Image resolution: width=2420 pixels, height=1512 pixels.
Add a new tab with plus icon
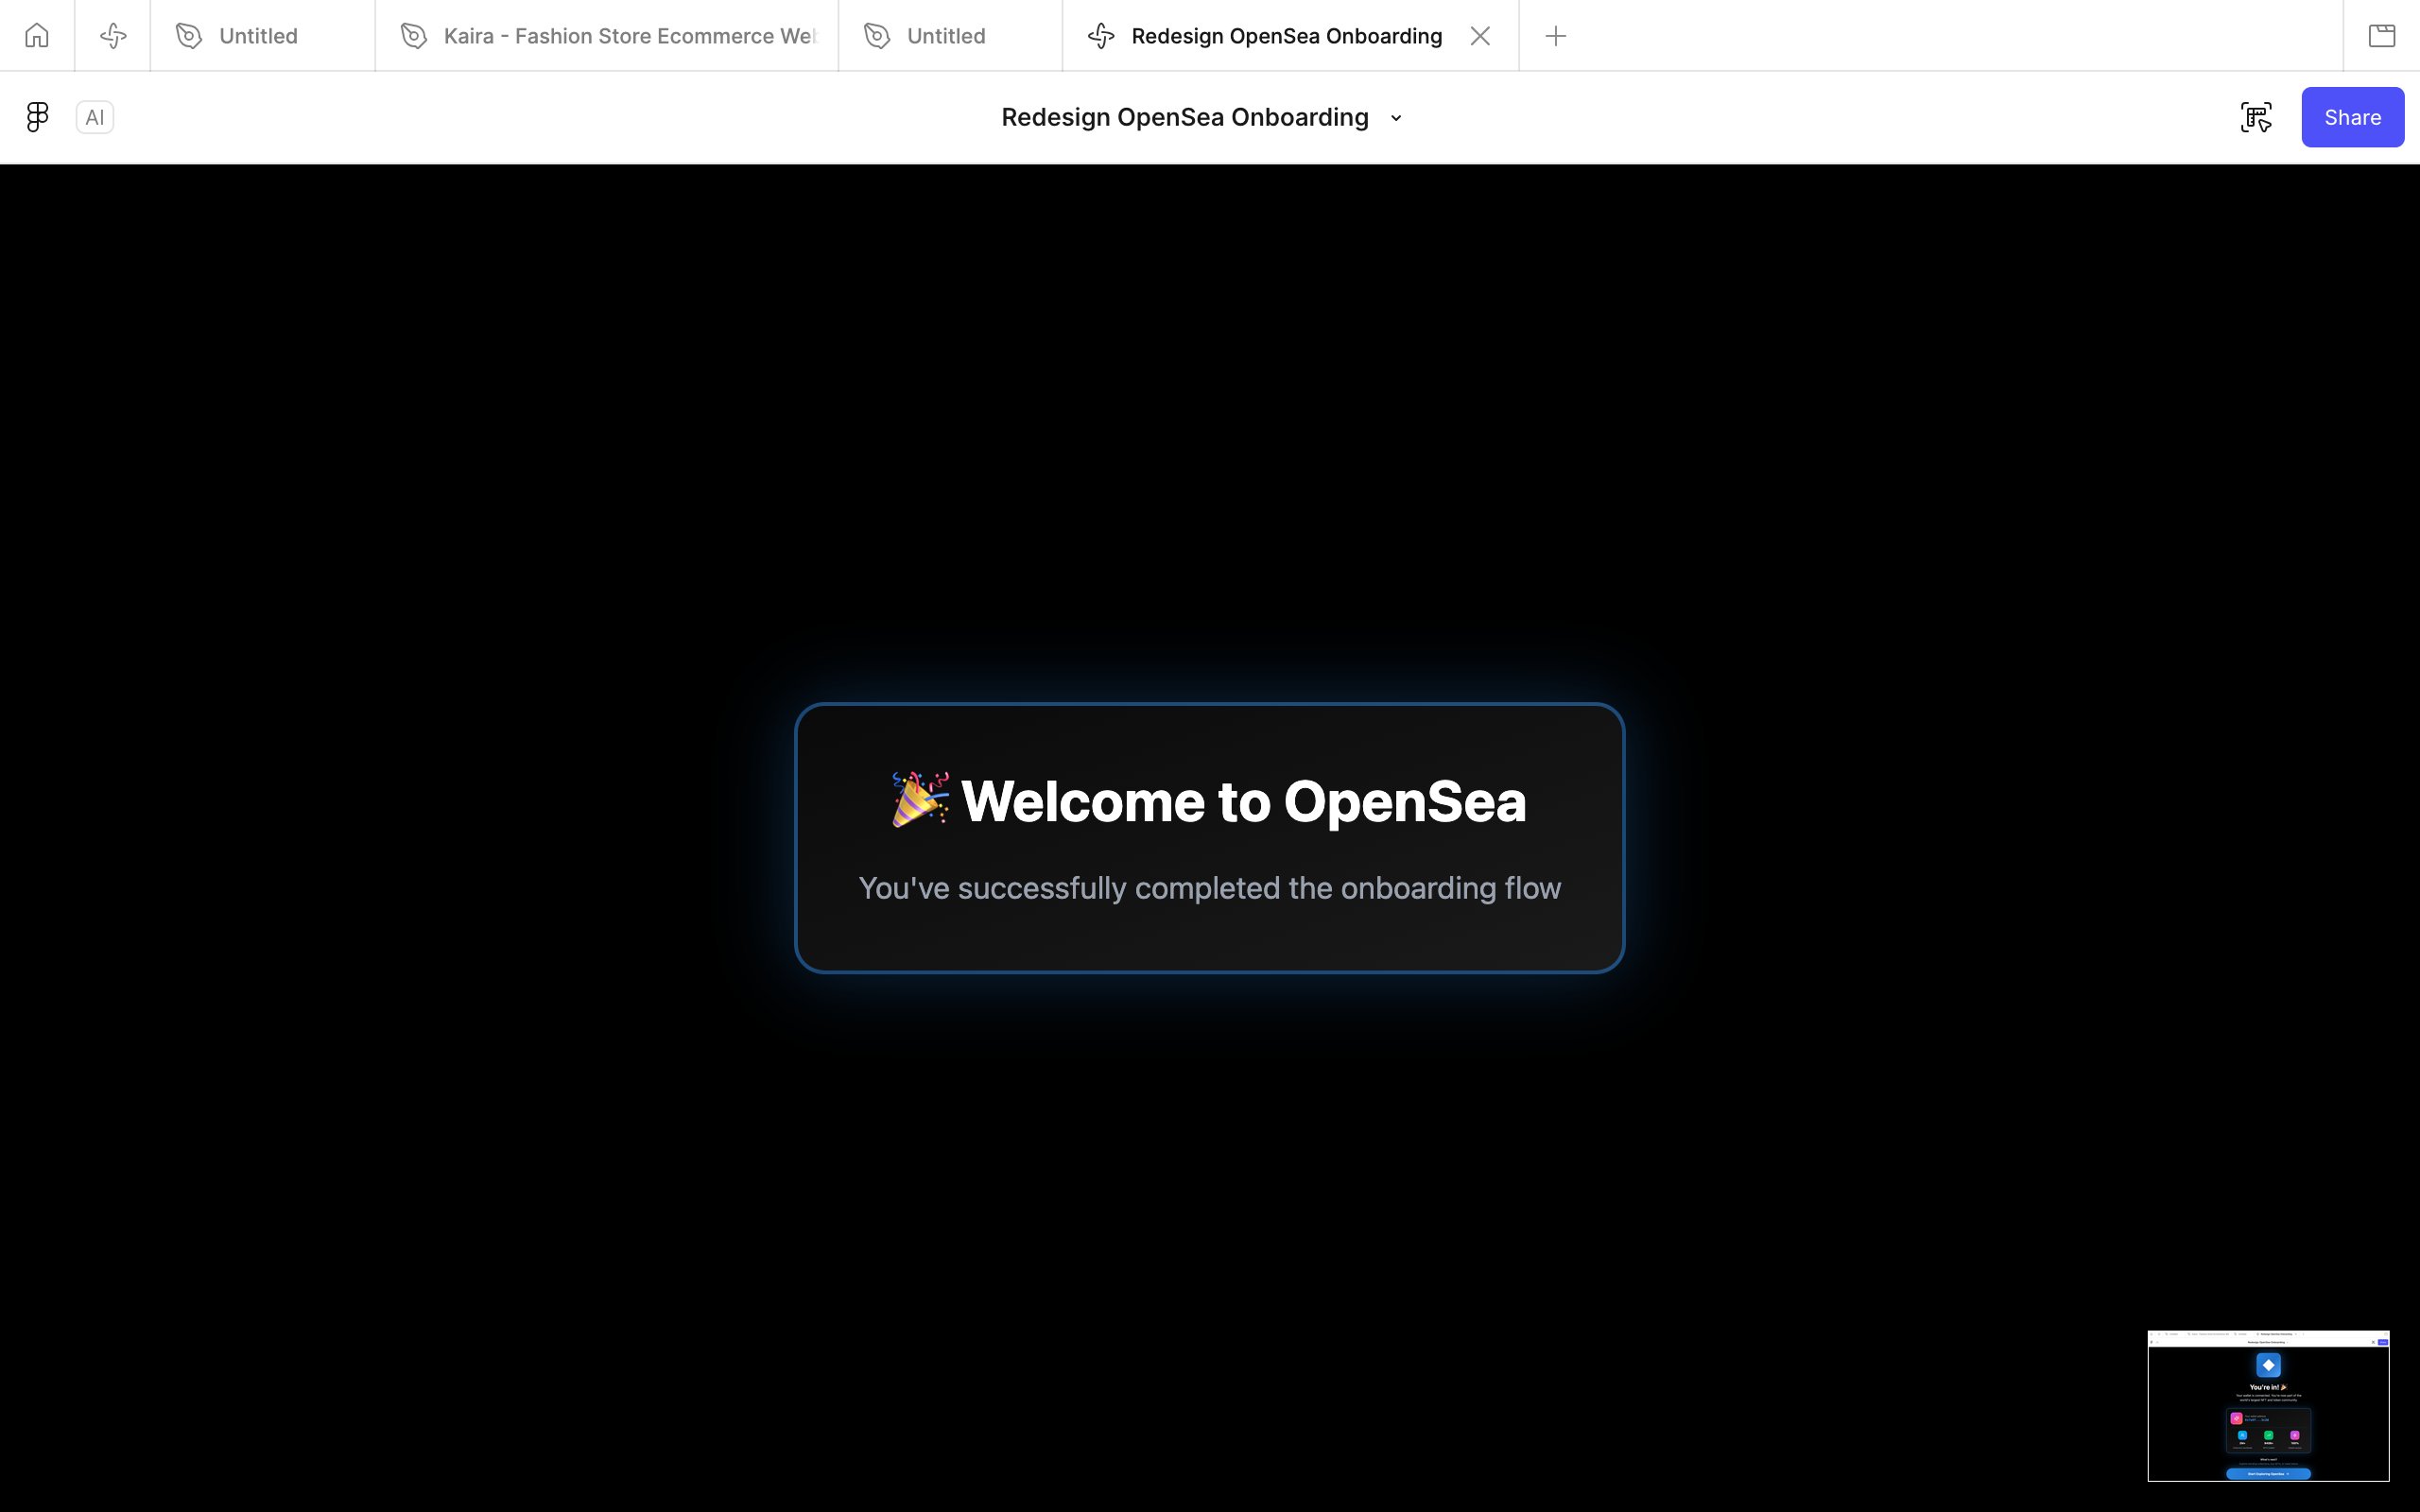coord(1555,36)
